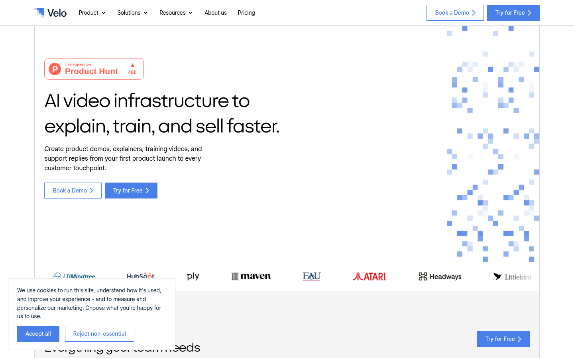This screenshot has height=358, width=574.
Task: Click the cookie notice message text
Action: (x=89, y=303)
